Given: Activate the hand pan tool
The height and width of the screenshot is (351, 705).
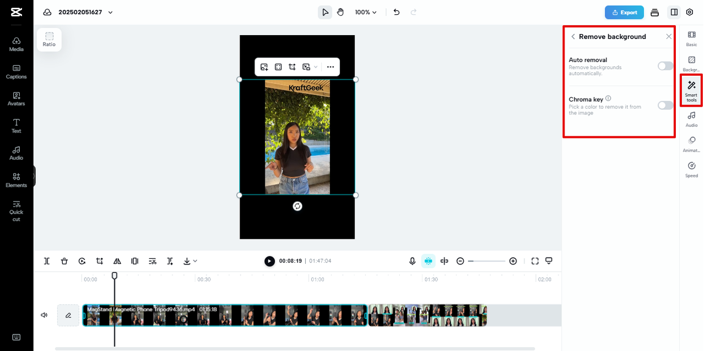Looking at the screenshot, I should tap(340, 12).
